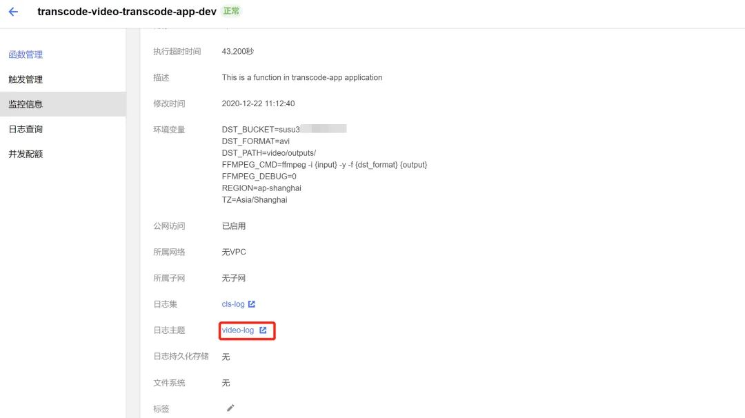The width and height of the screenshot is (745, 418).
Task: Click the 描述 label
Action: pos(161,77)
